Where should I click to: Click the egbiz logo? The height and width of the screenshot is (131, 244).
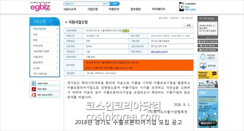coord(40,7)
